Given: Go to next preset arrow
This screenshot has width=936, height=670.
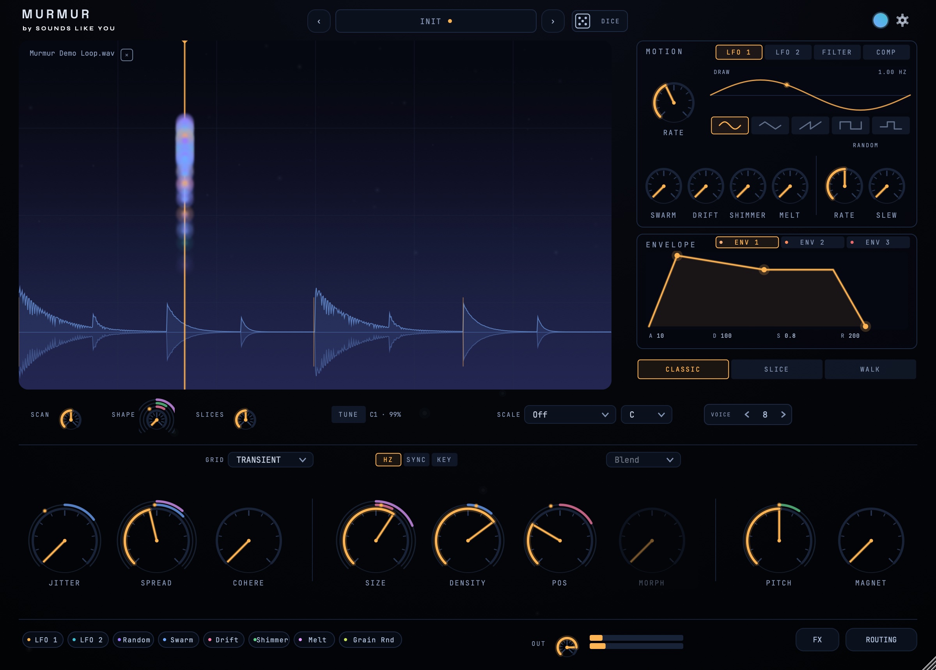Looking at the screenshot, I should 553,21.
